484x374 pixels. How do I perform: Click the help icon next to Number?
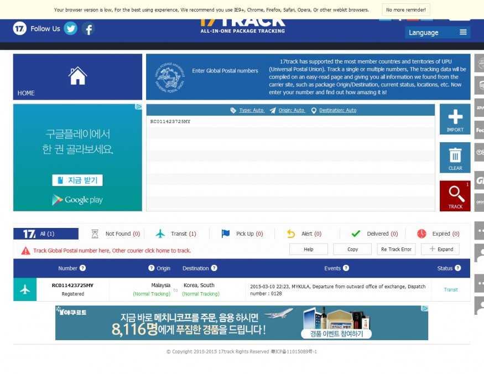[82, 268]
